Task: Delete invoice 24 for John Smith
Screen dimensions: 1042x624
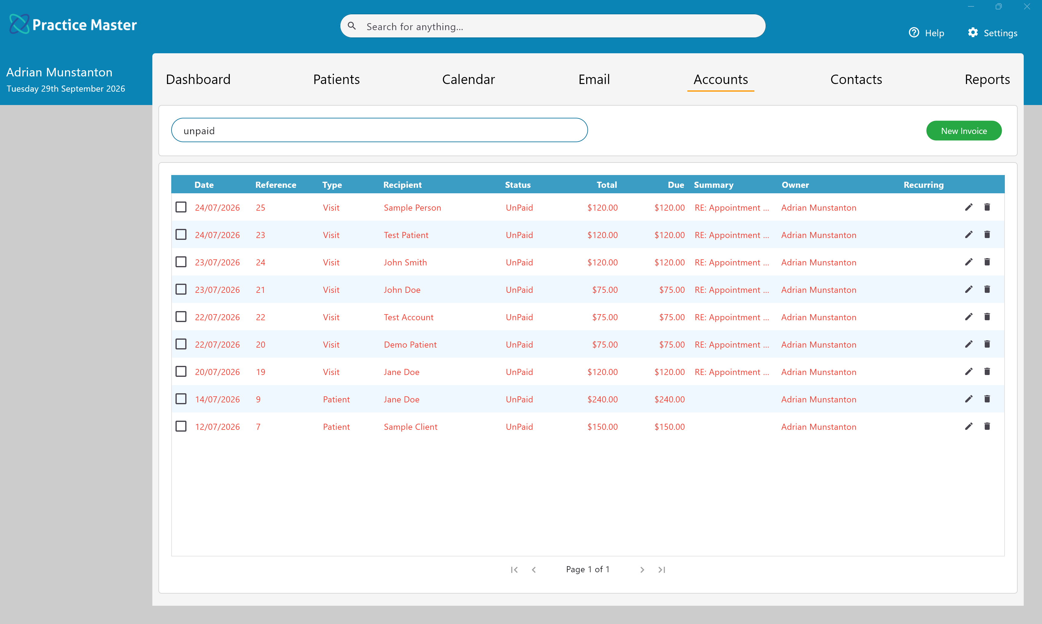Action: 987,262
